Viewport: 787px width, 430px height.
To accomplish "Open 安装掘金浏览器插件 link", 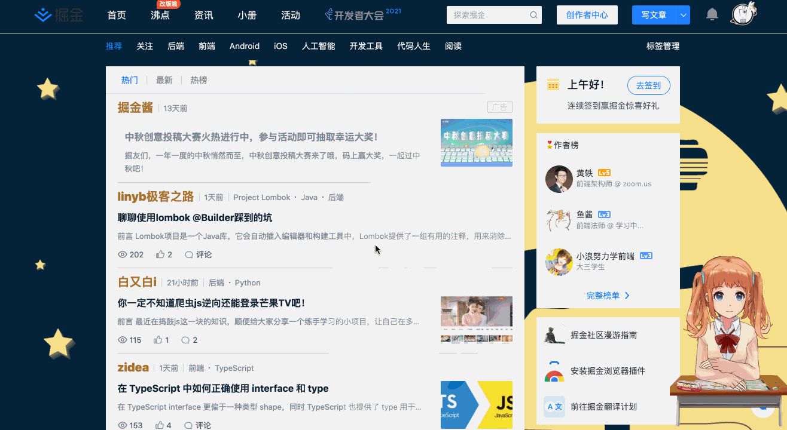I will click(608, 371).
